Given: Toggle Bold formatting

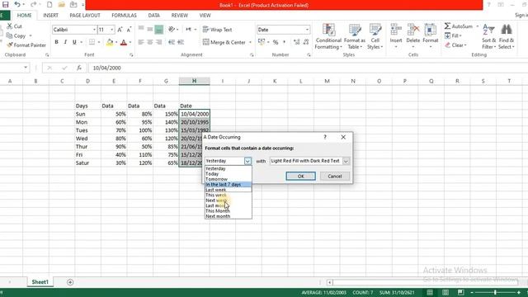Looking at the screenshot, I should 57,42.
